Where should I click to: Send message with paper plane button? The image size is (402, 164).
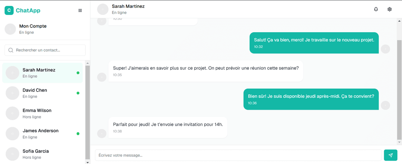pyautogui.click(x=390, y=155)
